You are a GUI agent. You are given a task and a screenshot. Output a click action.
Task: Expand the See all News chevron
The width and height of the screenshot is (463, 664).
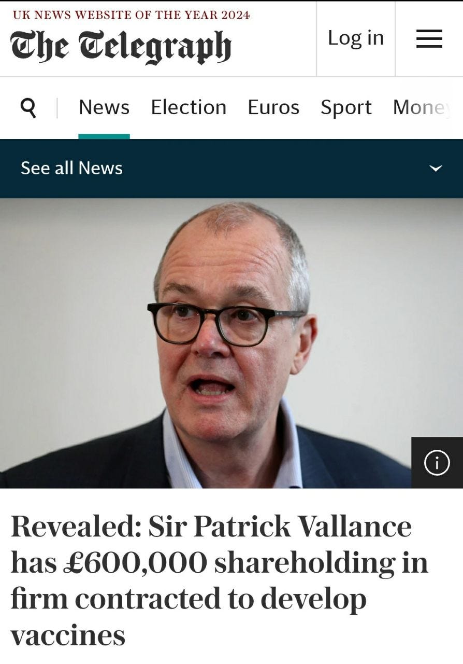coord(436,168)
